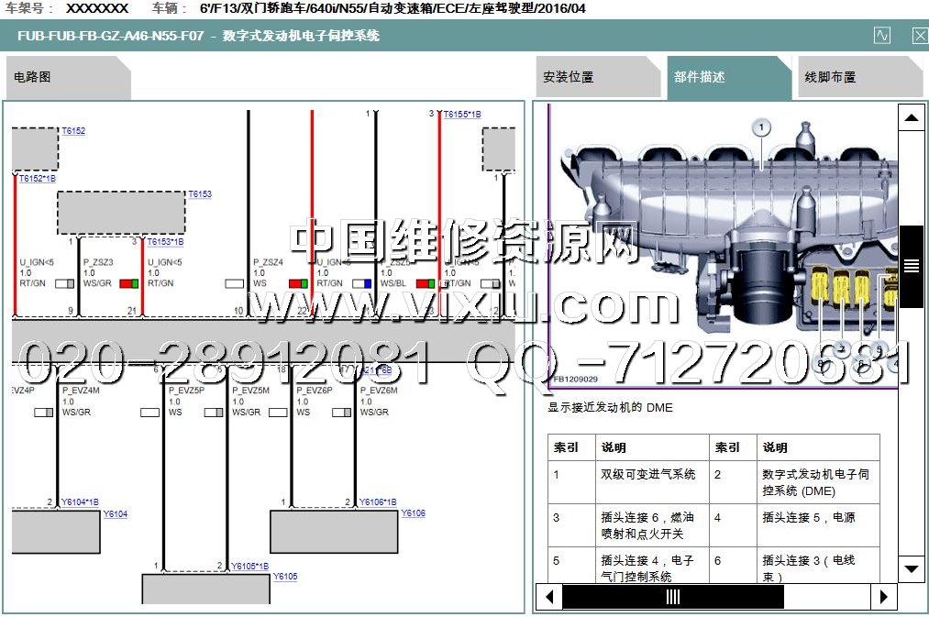Select the 部件描述 tab
This screenshot has width=929, height=617.
click(700, 78)
